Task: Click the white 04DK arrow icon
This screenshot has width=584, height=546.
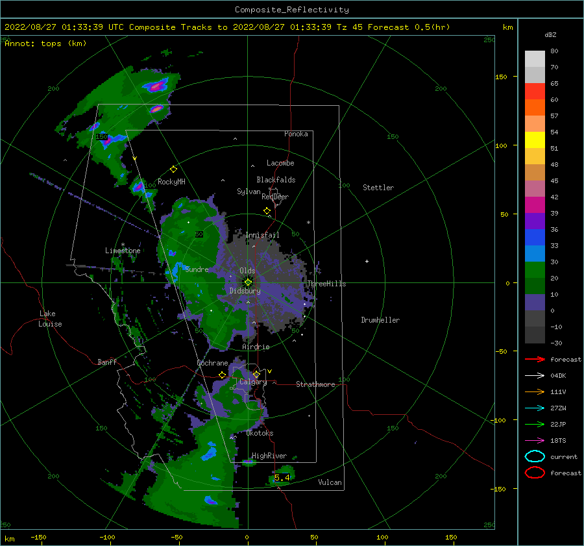Action: [535, 375]
